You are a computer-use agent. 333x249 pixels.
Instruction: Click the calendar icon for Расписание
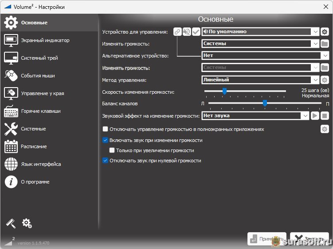[x=11, y=146]
